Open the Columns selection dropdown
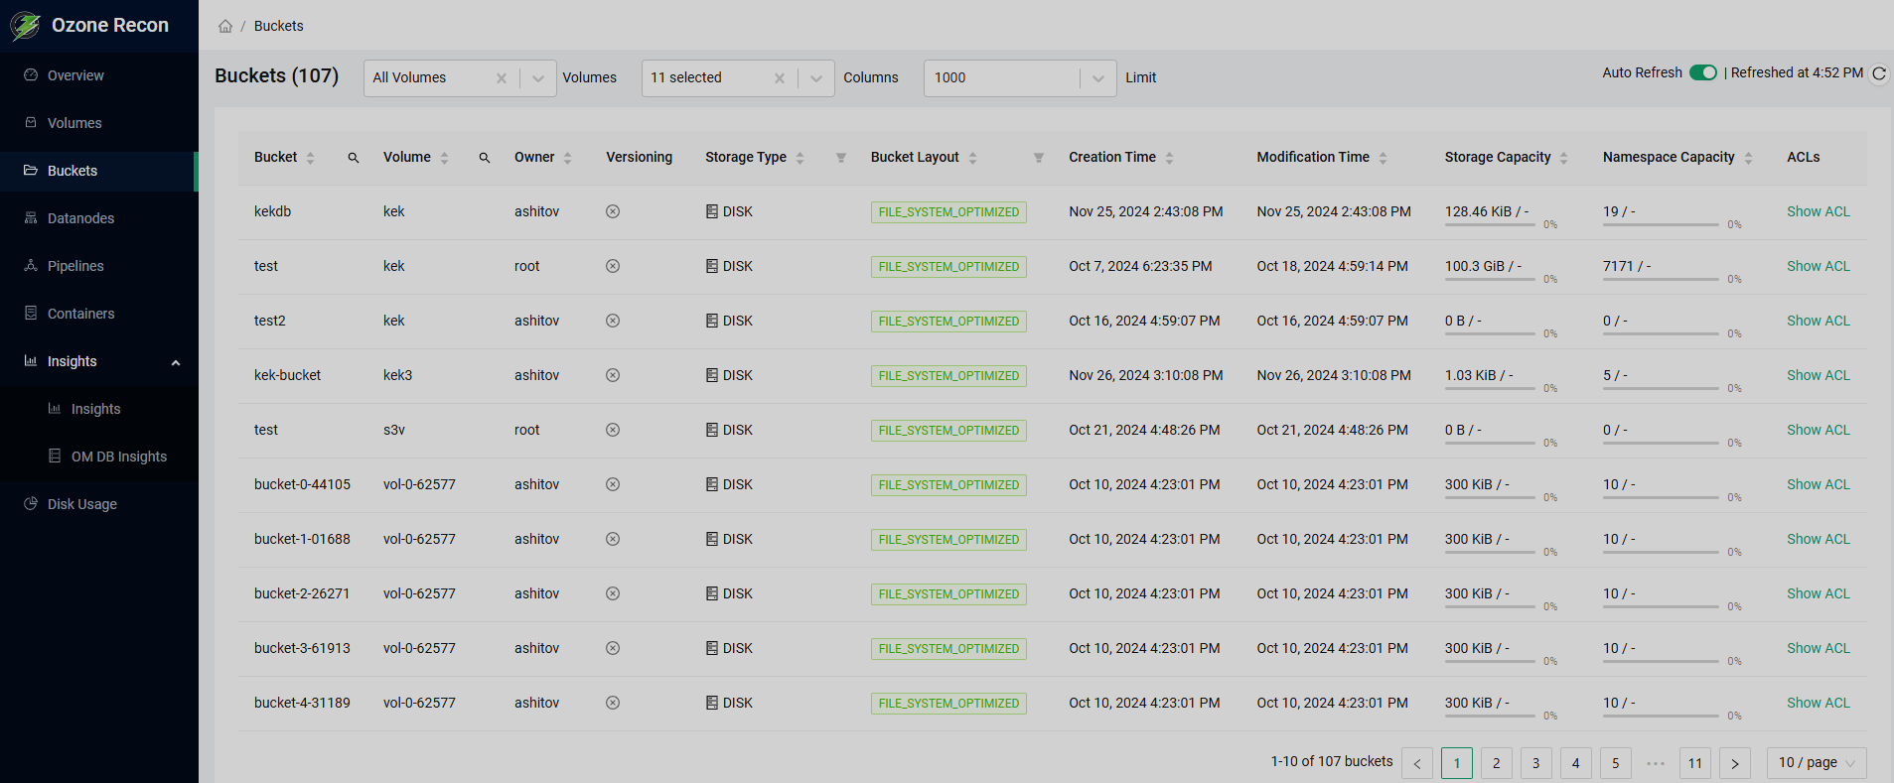1894x783 pixels. 815,78
